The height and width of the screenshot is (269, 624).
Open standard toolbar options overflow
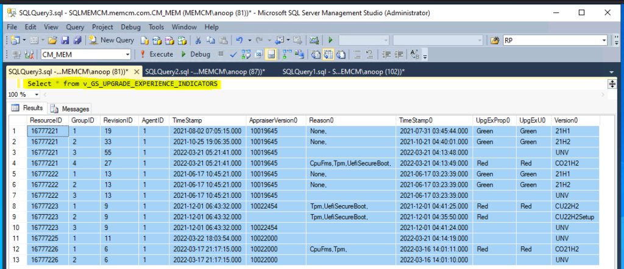(x=617, y=40)
